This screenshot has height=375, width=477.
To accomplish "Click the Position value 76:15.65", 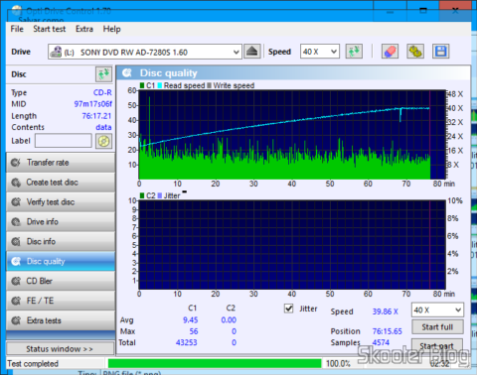I will tap(388, 331).
